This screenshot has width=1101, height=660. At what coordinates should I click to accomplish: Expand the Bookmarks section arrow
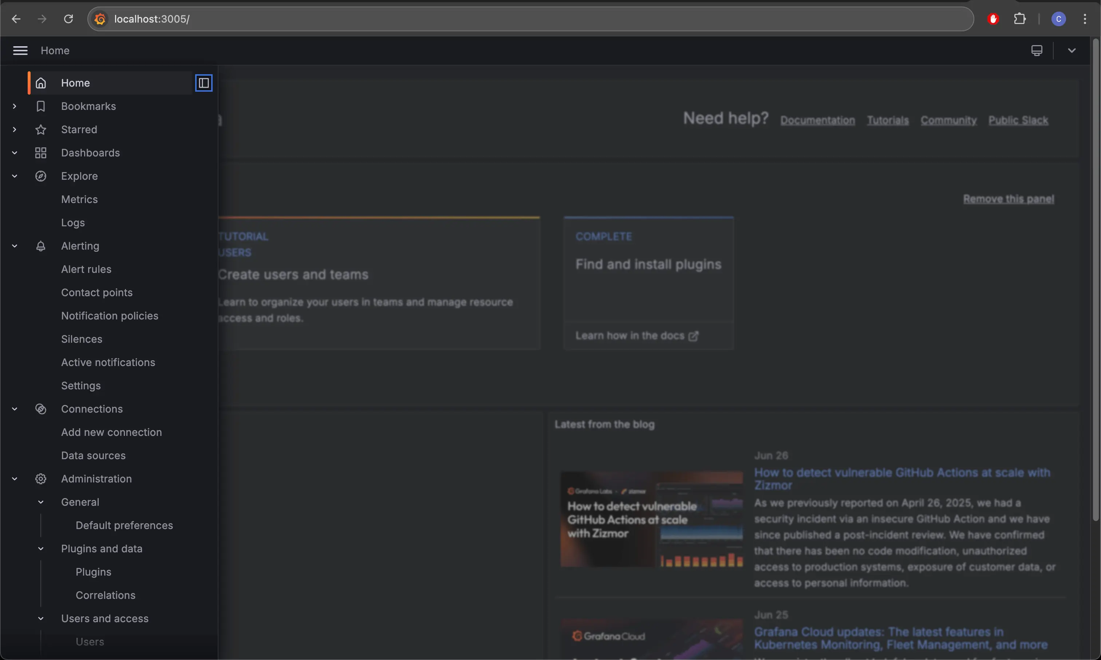(x=14, y=106)
